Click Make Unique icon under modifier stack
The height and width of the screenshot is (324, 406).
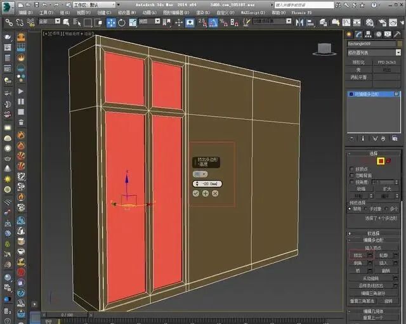pyautogui.click(x=375, y=139)
